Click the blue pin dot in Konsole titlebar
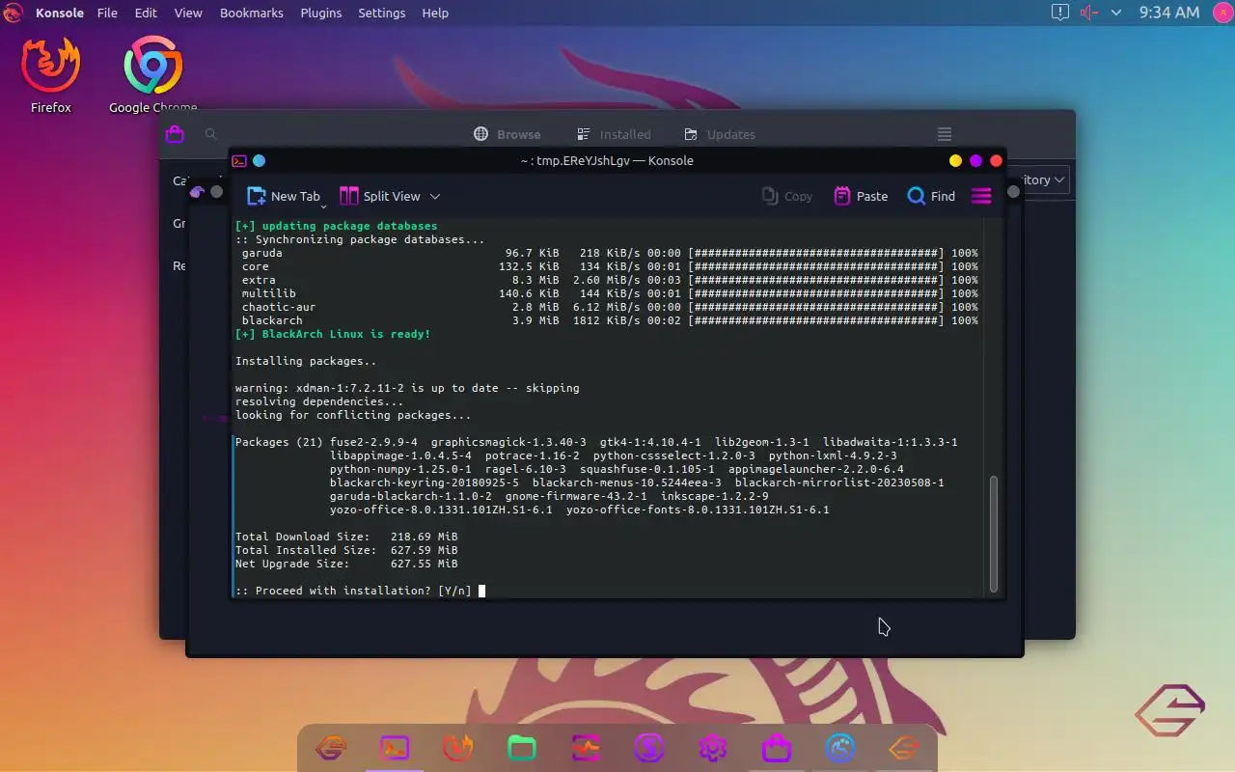Screen dimensions: 1235x772 click(x=259, y=161)
